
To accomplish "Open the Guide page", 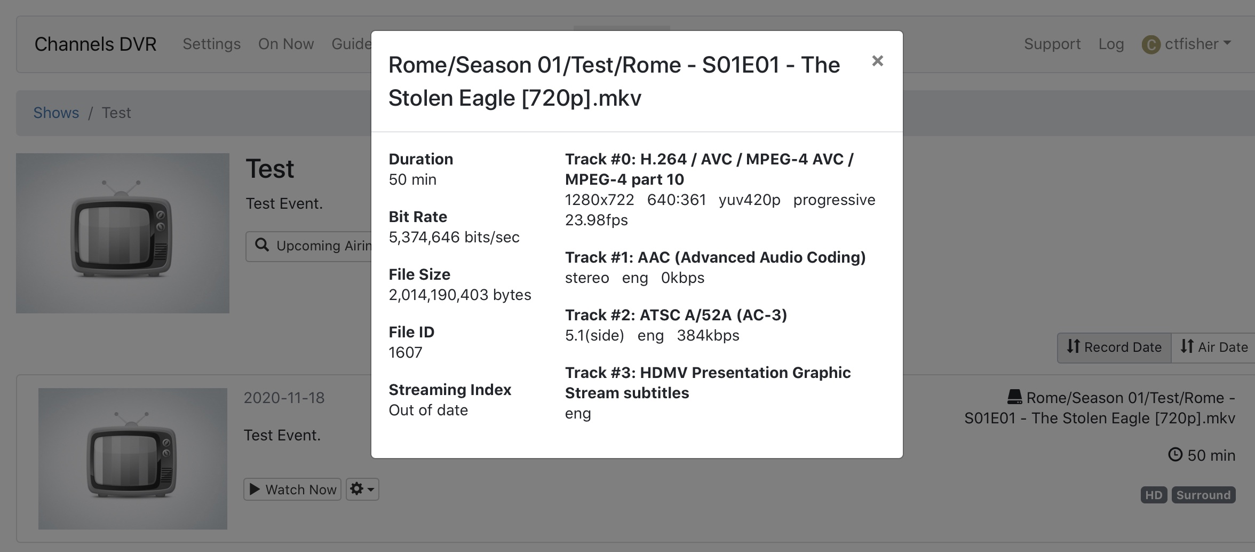I will pos(351,44).
